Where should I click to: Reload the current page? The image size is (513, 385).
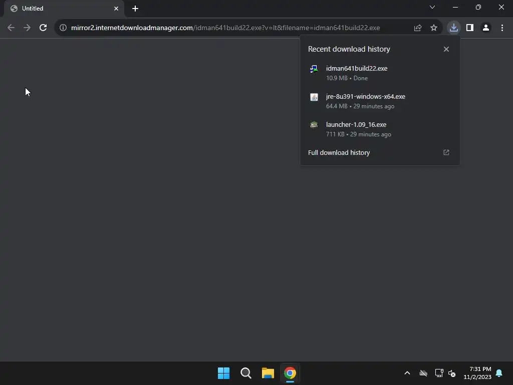click(43, 28)
